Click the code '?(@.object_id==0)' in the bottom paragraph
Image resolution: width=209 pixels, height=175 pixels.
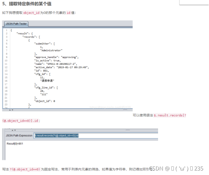pos(25,169)
